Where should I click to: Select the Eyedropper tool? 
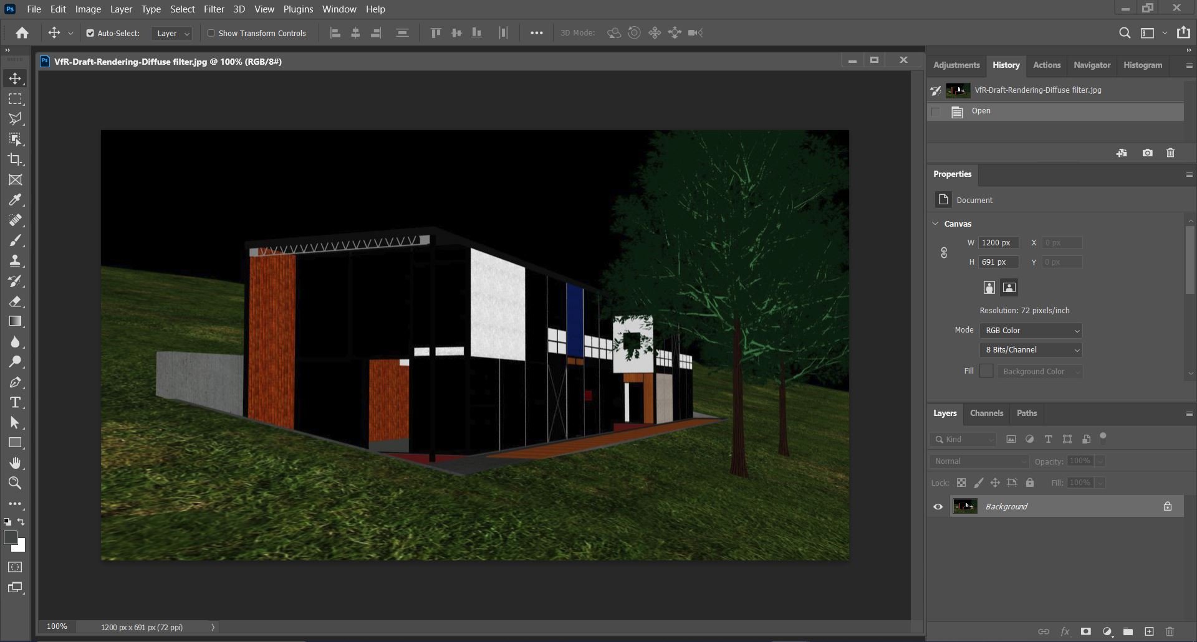click(x=16, y=199)
